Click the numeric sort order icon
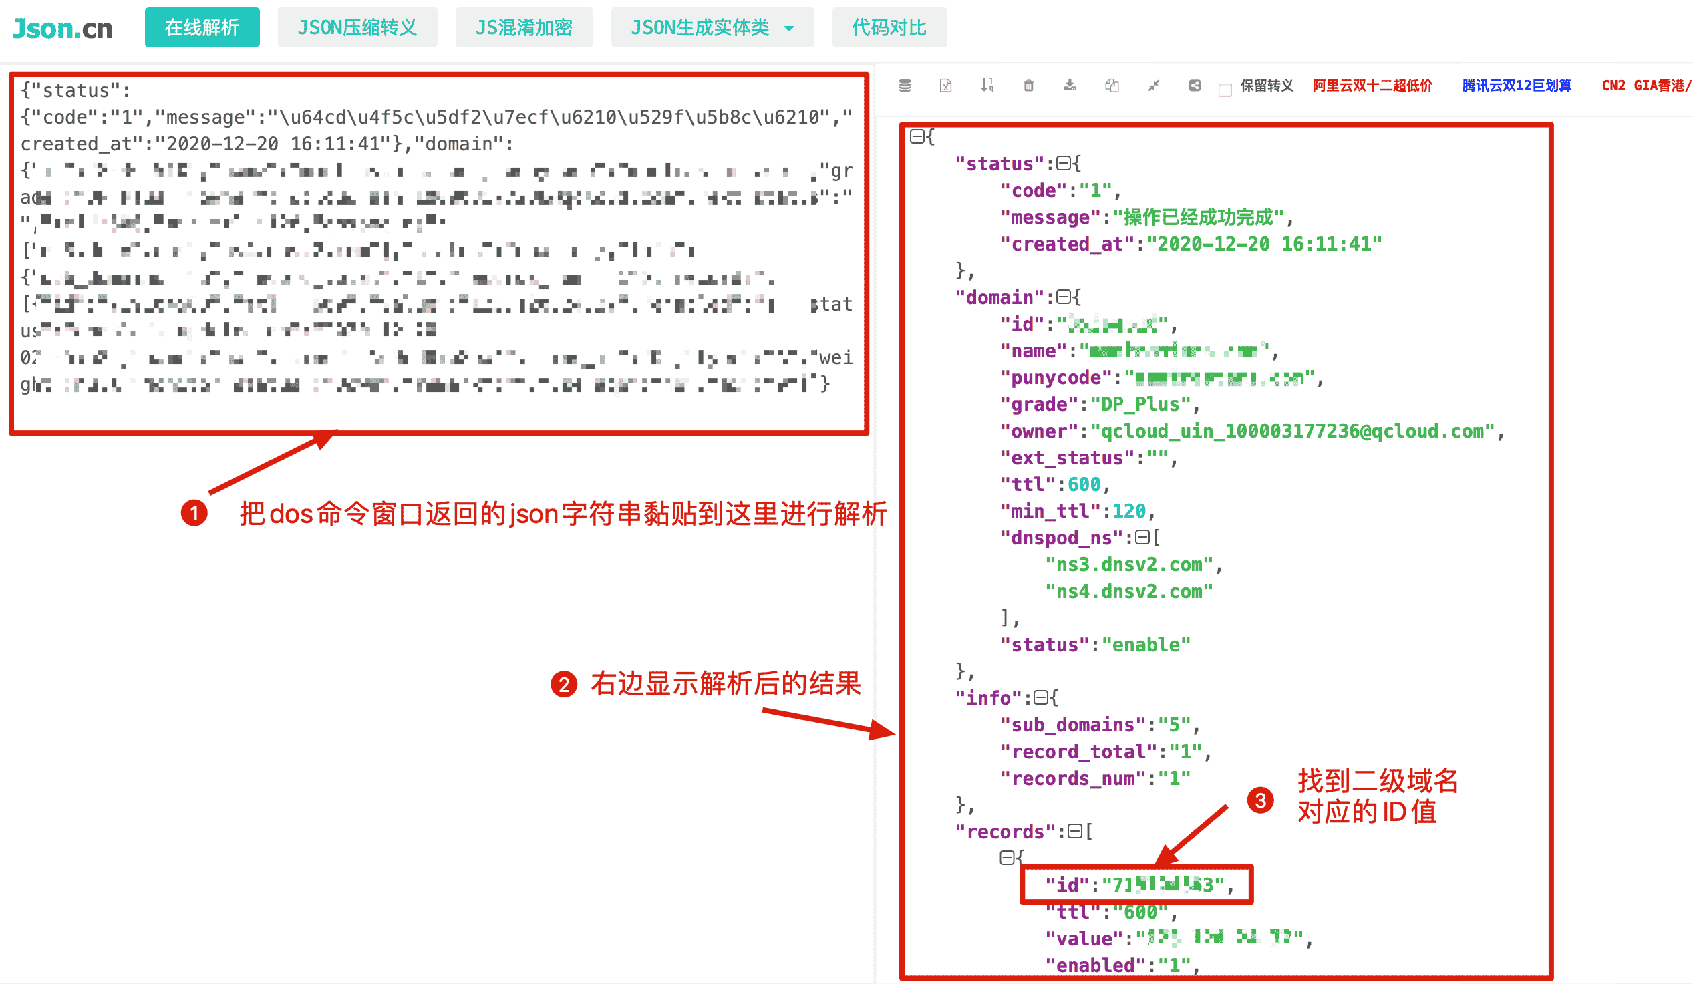Image resolution: width=1693 pixels, height=986 pixels. [x=987, y=86]
